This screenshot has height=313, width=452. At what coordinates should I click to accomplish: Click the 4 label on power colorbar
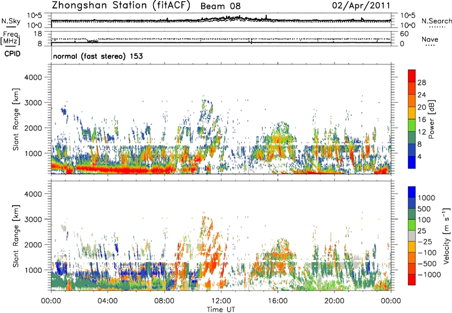click(419, 157)
